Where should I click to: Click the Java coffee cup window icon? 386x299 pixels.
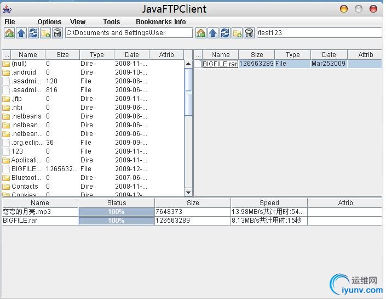click(x=7, y=9)
